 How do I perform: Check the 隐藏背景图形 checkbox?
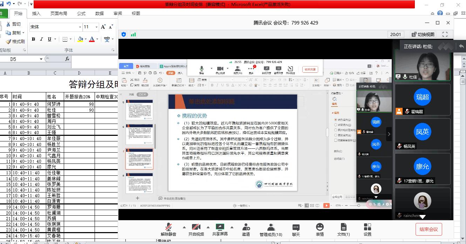(x=336, y=140)
